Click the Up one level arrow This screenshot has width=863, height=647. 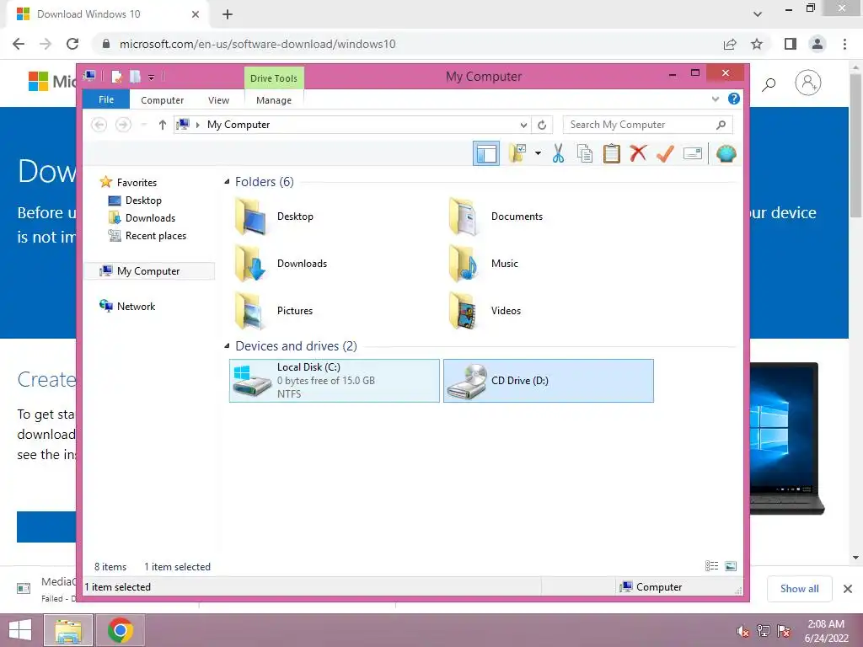pyautogui.click(x=163, y=125)
